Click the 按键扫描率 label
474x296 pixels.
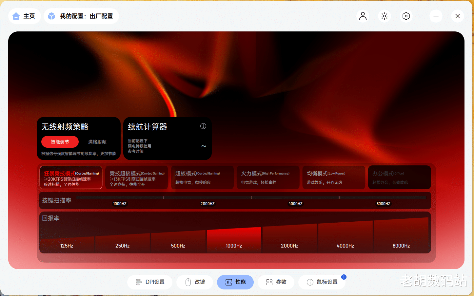57,200
